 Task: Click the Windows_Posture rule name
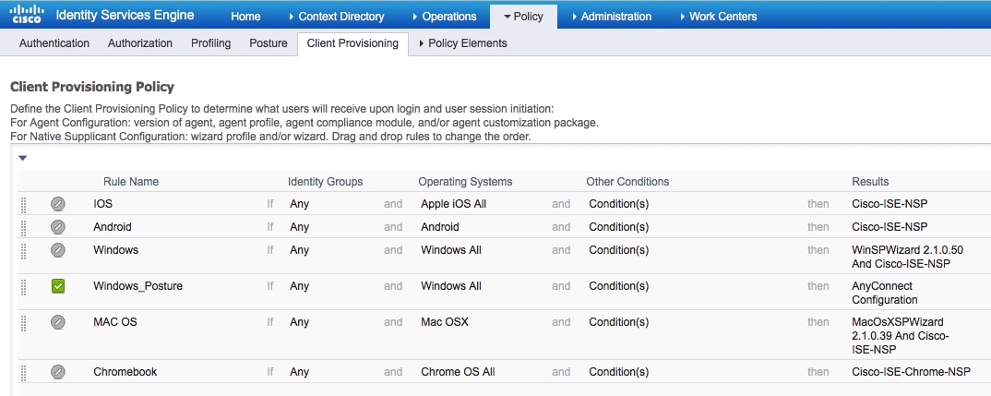coord(137,286)
